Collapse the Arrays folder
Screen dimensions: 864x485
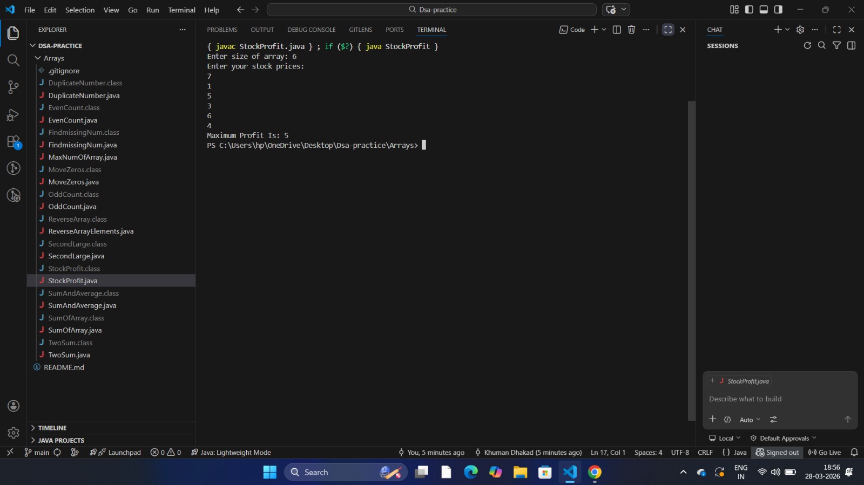53,58
